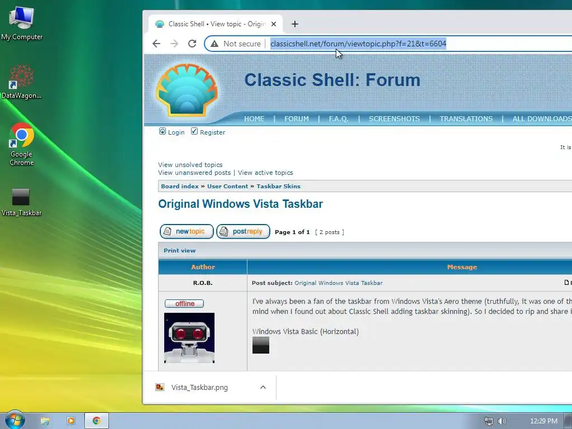The width and height of the screenshot is (572, 429).
Task: Open Windows Explorer from the taskbar
Action: click(x=45, y=421)
